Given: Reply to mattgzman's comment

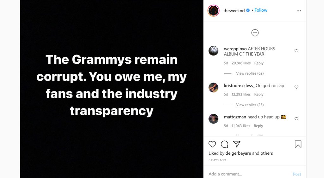Looking at the screenshot, I should click(x=258, y=126).
